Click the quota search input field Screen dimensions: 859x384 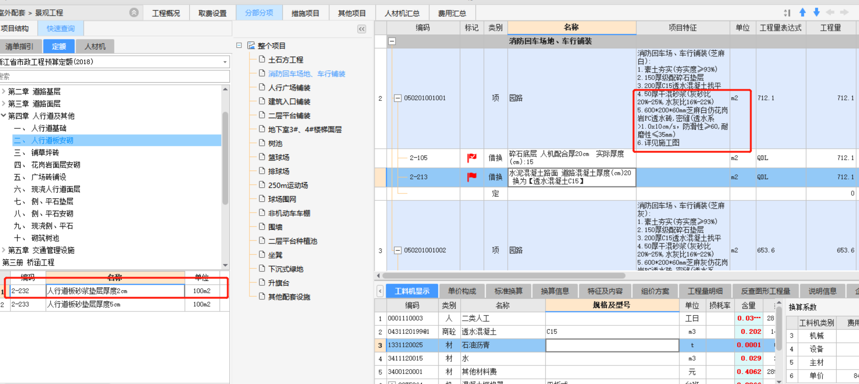[x=114, y=76]
